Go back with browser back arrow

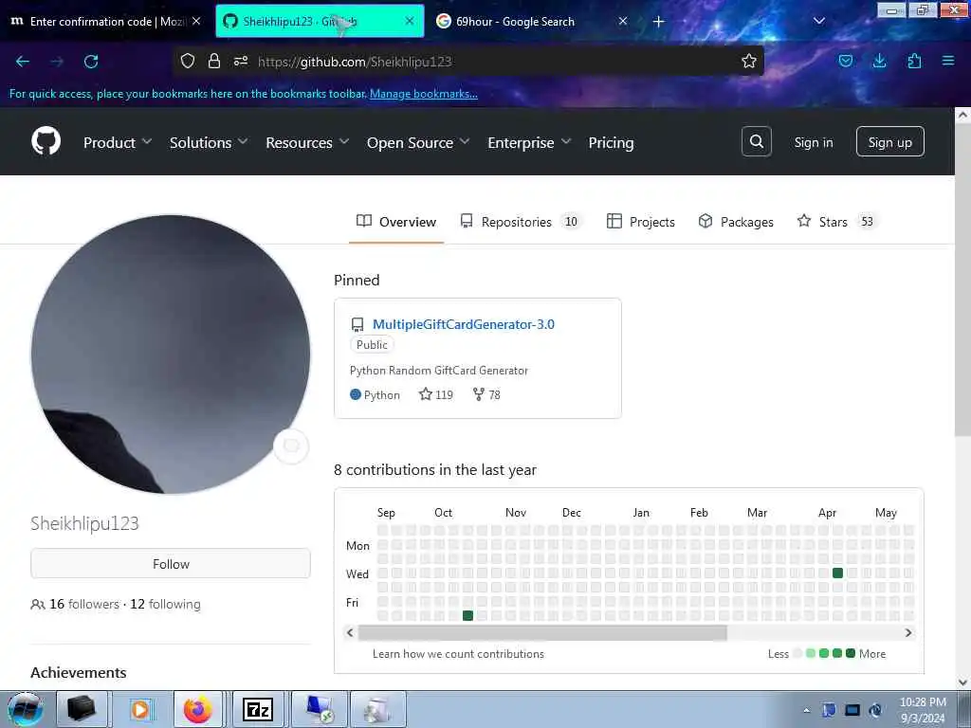coord(23,62)
